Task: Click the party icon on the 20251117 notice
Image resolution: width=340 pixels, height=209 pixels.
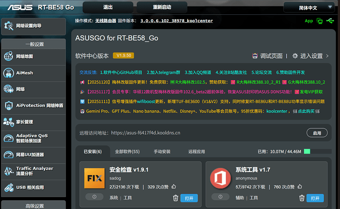Action: click(x=82, y=92)
